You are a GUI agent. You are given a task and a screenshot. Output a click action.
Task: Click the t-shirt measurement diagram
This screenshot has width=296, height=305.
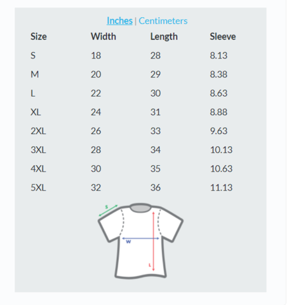pos(140,241)
